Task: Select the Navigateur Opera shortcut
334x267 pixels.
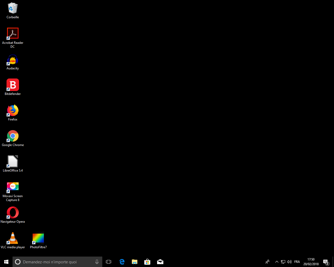Action: [x=13, y=215]
